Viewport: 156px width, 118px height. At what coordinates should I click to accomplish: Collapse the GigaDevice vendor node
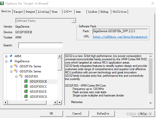tap(6, 61)
